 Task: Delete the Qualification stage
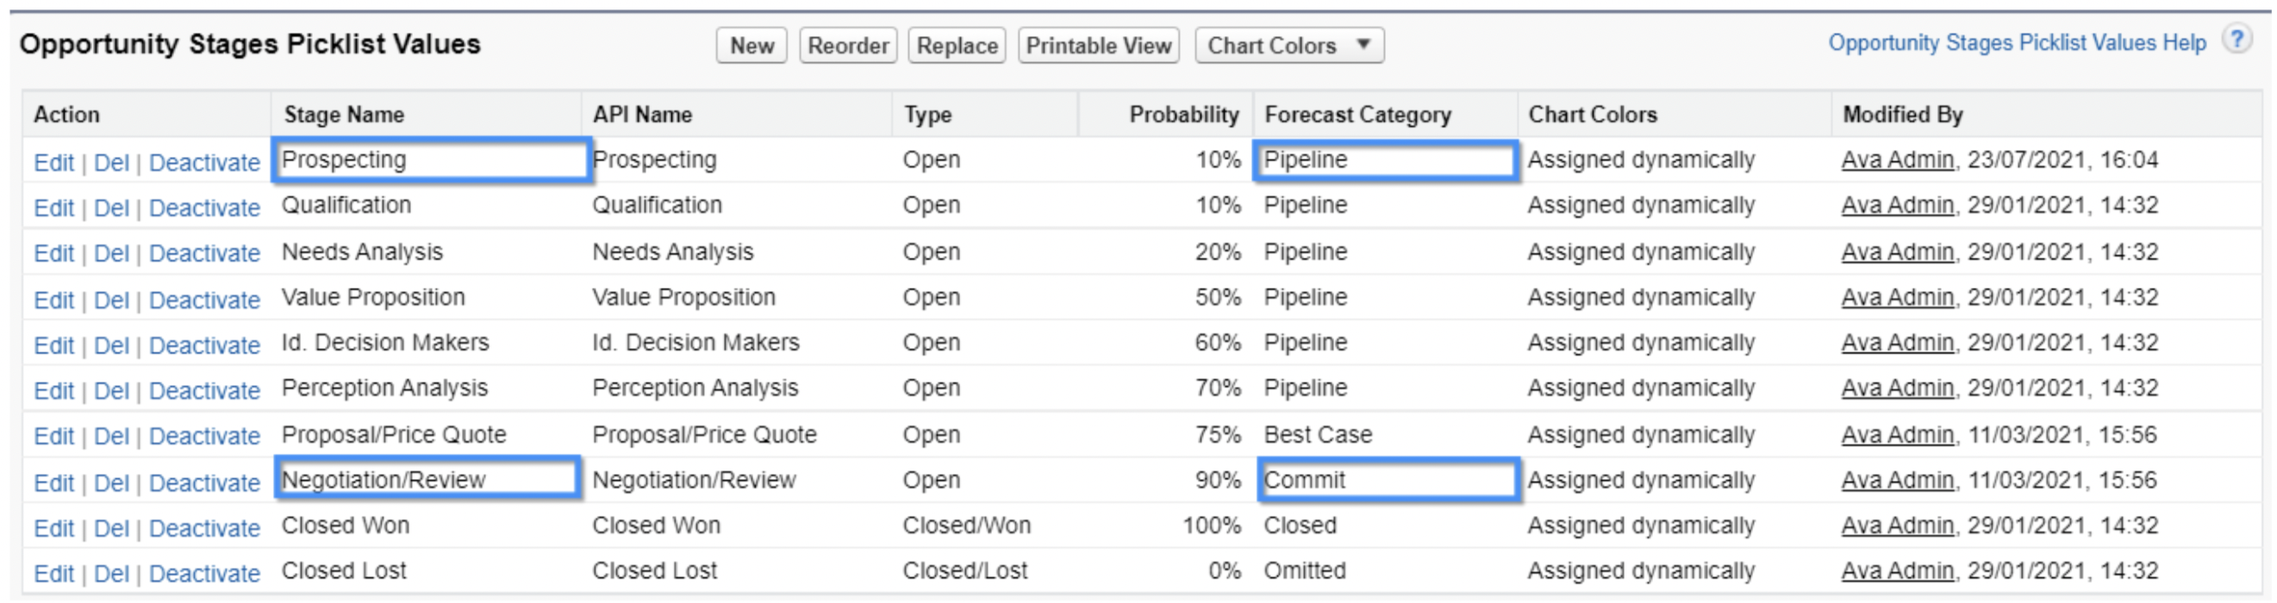coord(111,208)
